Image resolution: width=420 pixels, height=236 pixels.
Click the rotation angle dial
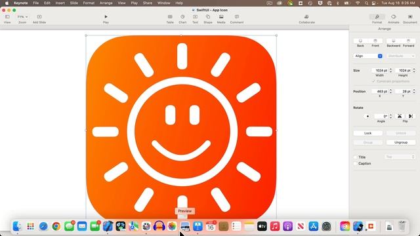tap(367, 116)
